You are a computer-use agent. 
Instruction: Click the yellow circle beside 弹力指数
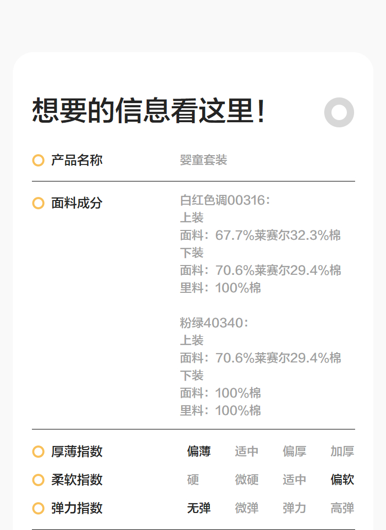[38, 508]
